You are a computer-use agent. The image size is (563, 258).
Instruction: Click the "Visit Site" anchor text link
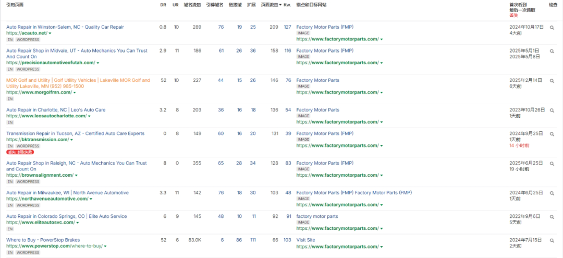pos(306,240)
